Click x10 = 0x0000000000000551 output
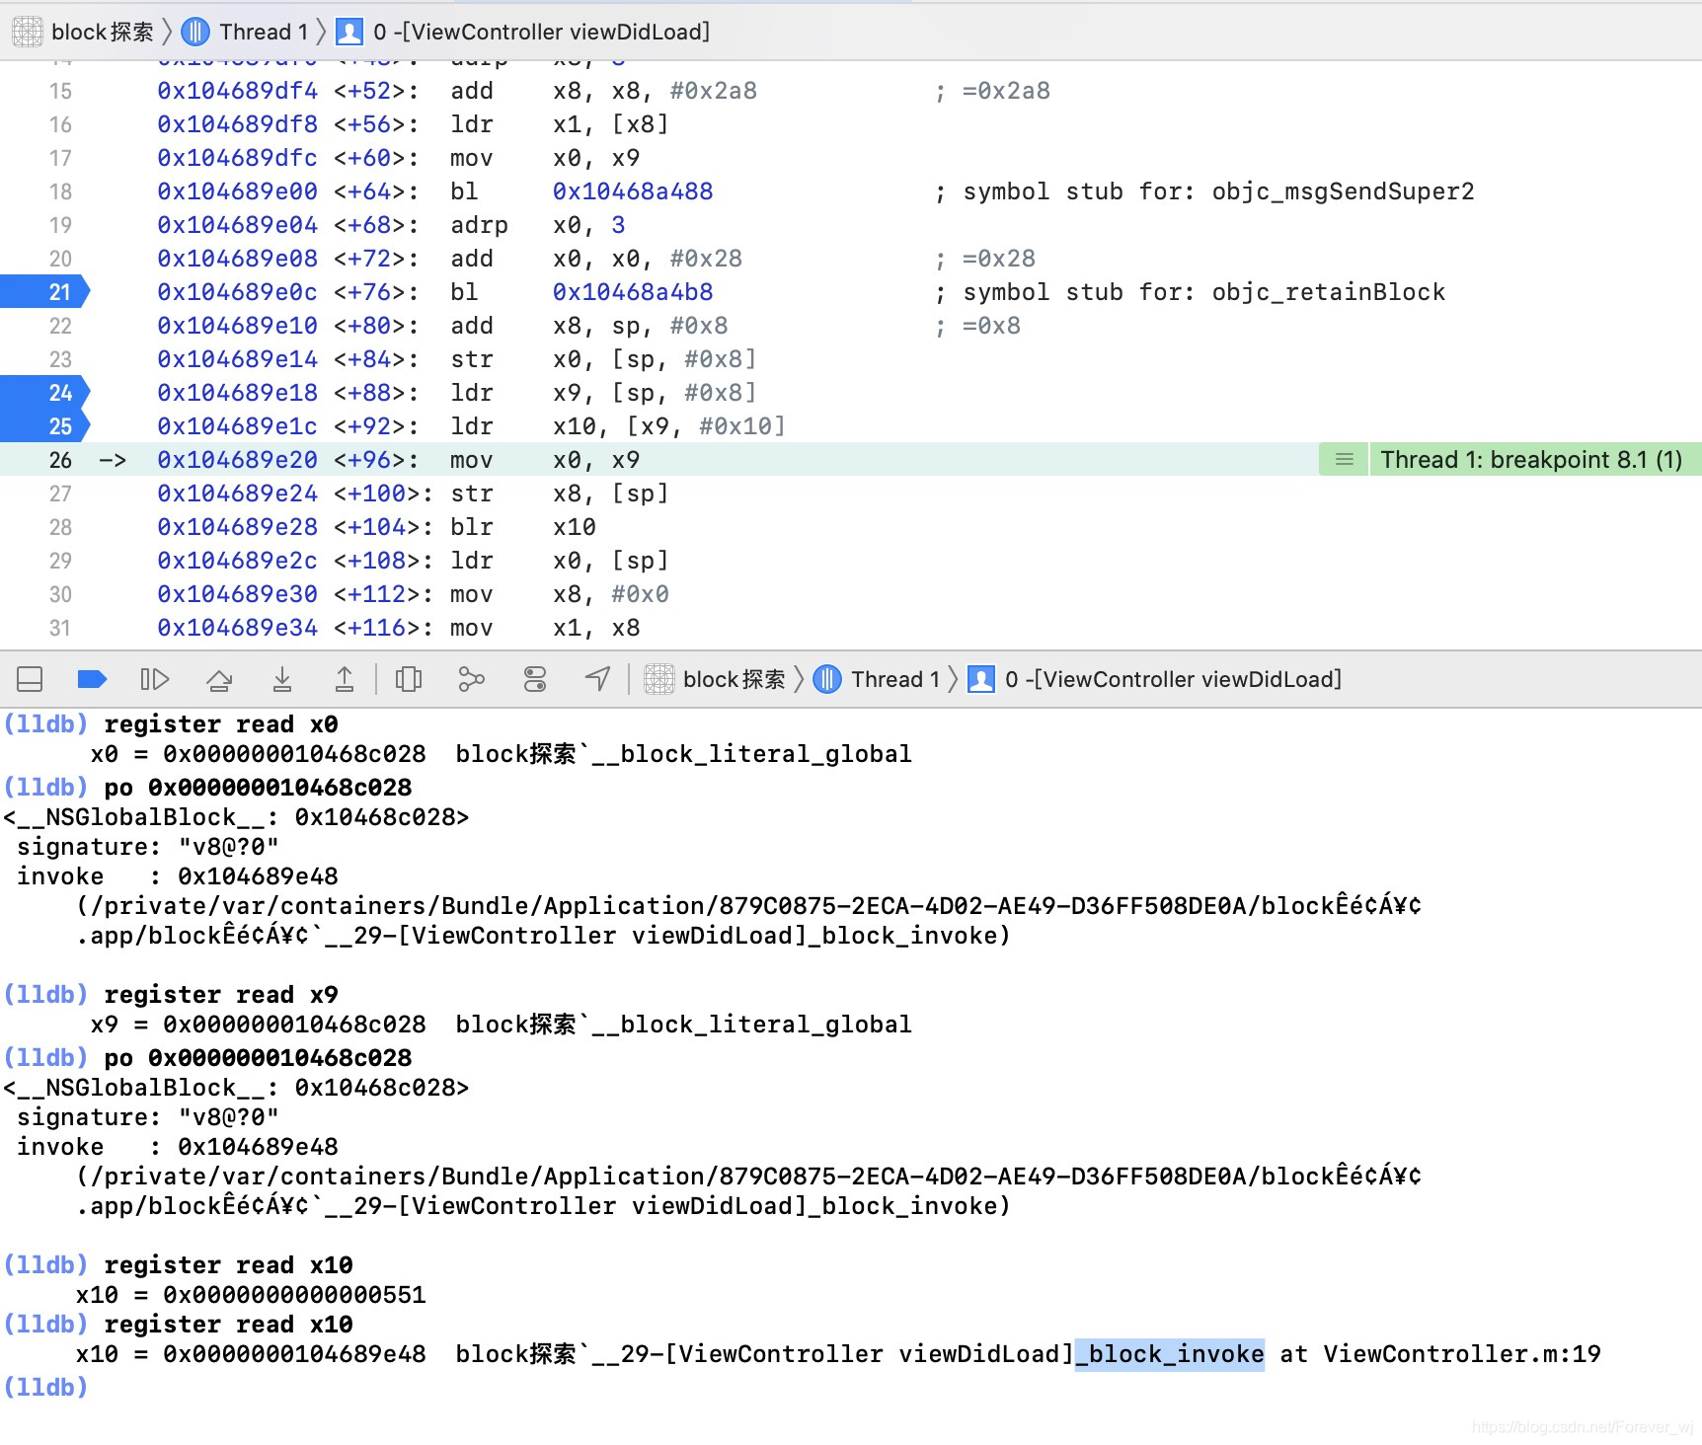Image resolution: width=1702 pixels, height=1445 pixels. 251,1295
